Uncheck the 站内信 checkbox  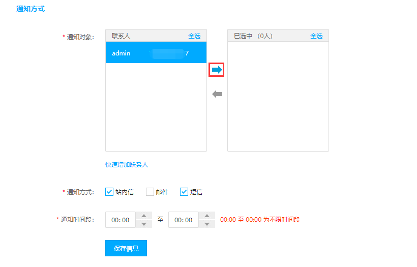[109, 192]
